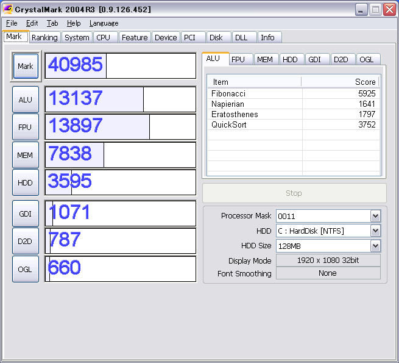Select the HDD results sub-tab
This screenshot has width=399, height=363.
[292, 59]
